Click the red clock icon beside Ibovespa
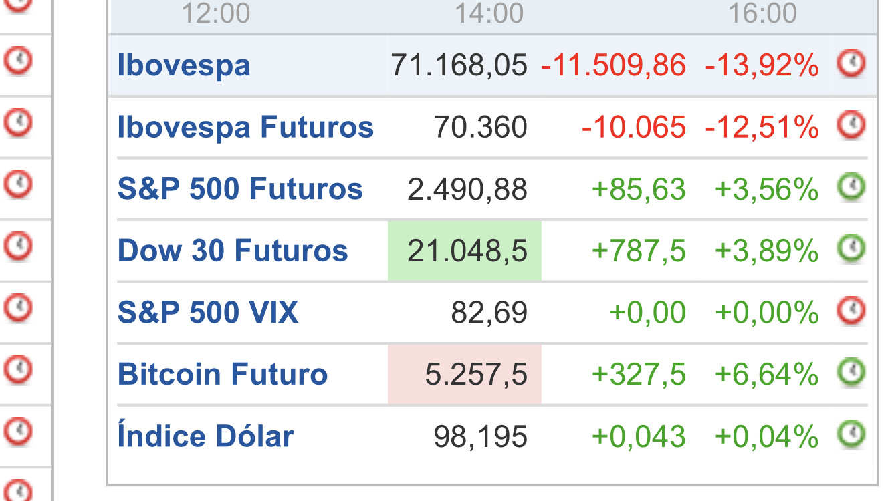Image resolution: width=892 pixels, height=501 pixels. pos(851,65)
